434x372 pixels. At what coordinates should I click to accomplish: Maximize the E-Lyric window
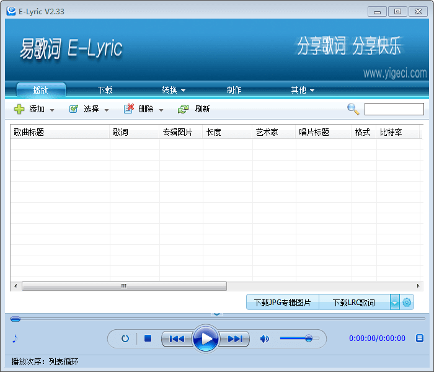397,12
